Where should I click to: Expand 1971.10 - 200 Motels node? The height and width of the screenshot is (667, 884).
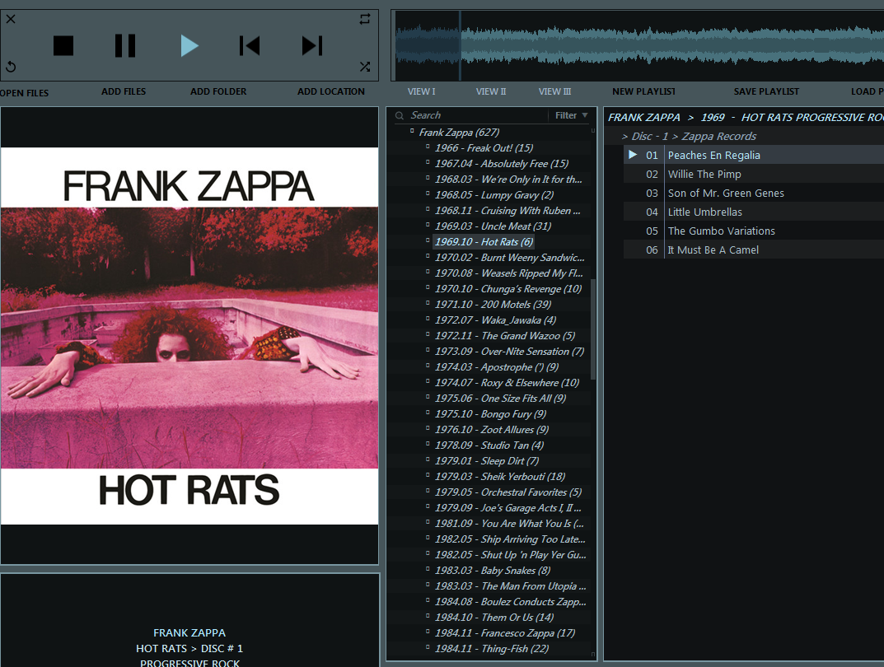coord(428,302)
